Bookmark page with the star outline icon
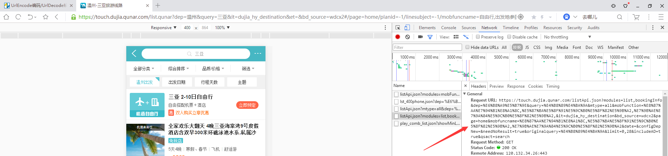 coord(45,17)
